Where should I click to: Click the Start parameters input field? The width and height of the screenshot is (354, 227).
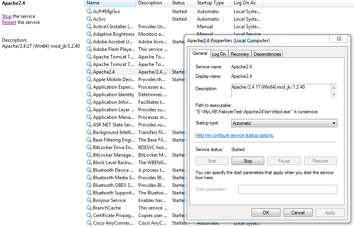pos(288,189)
